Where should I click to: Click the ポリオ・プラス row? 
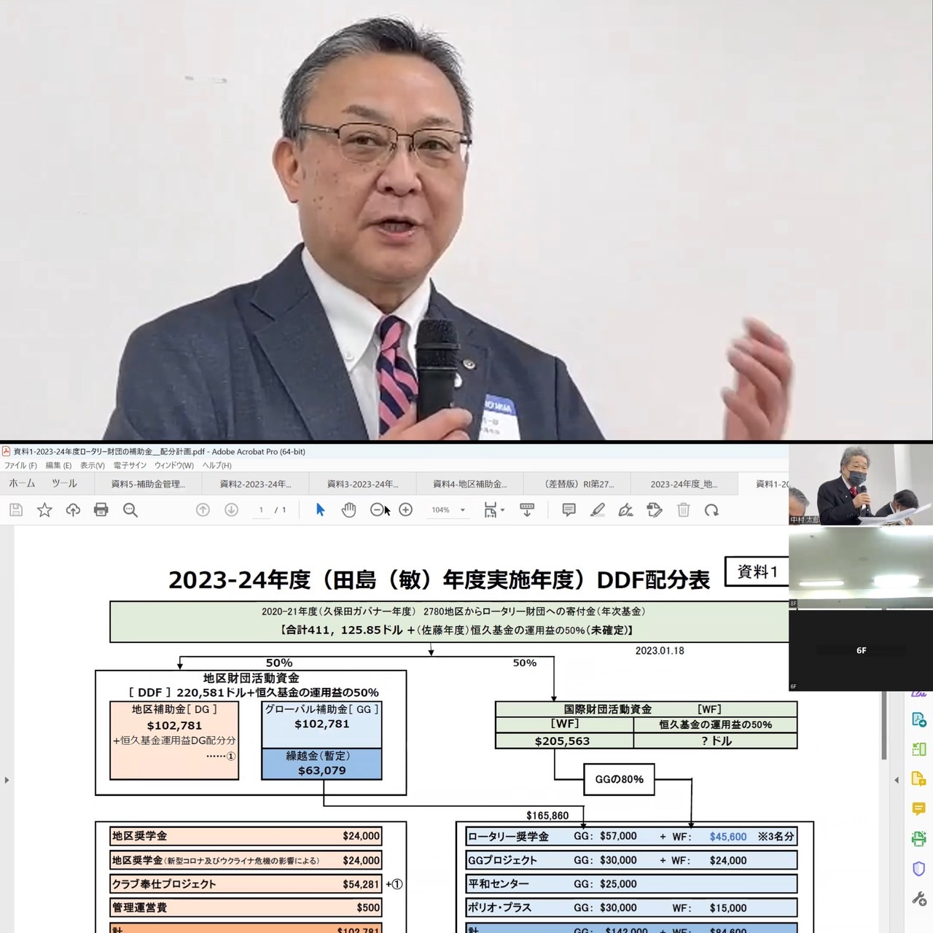pos(631,908)
